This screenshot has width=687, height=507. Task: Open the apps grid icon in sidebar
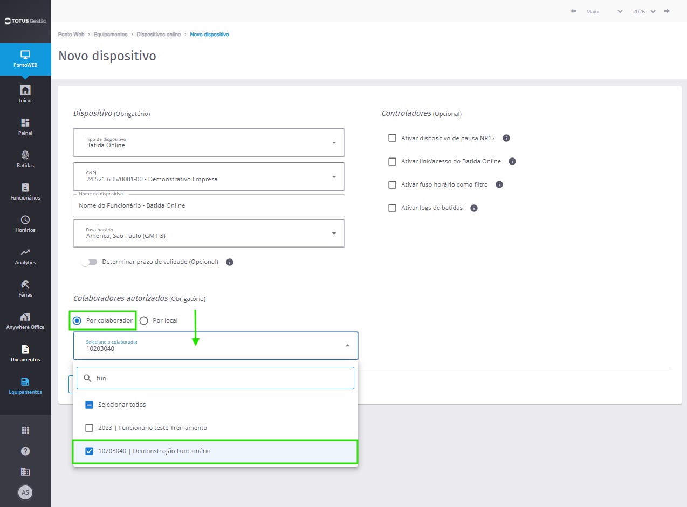pos(25,430)
